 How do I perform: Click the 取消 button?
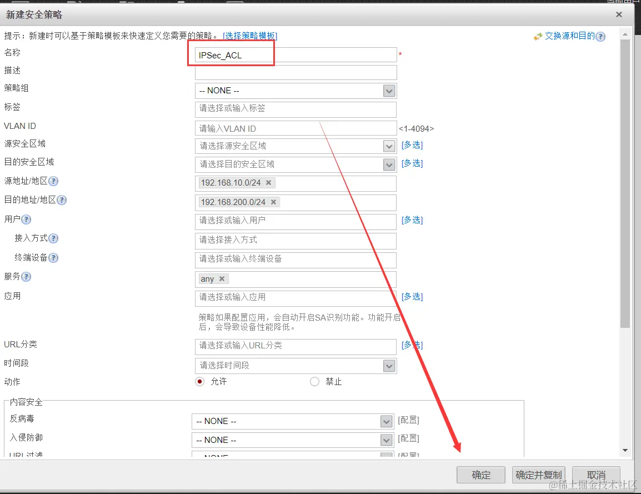[x=596, y=475]
